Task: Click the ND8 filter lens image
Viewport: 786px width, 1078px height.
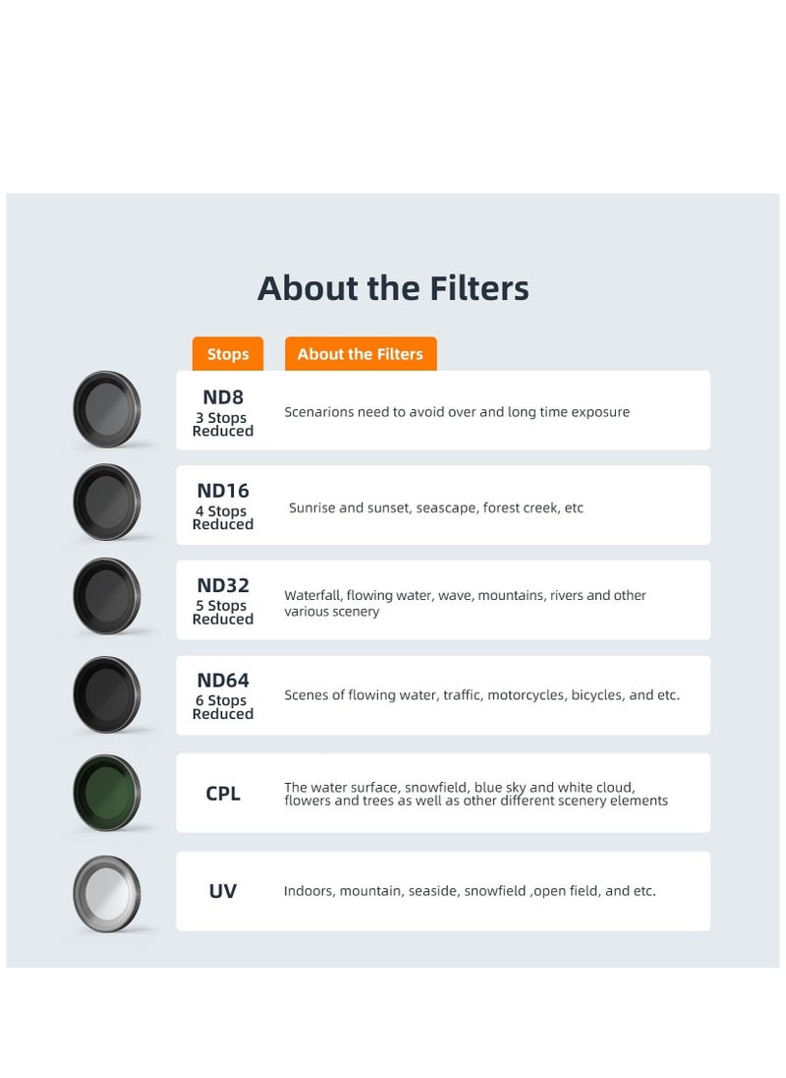Action: coord(107,409)
